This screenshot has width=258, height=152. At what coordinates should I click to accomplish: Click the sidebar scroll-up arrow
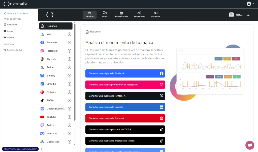point(75,23)
